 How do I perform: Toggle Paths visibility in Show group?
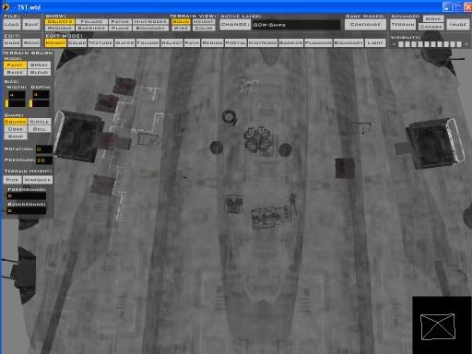tap(120, 21)
